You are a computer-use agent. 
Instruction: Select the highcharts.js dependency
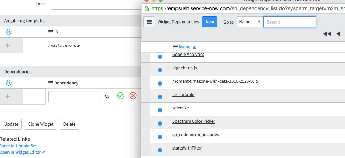pyautogui.click(x=185, y=68)
